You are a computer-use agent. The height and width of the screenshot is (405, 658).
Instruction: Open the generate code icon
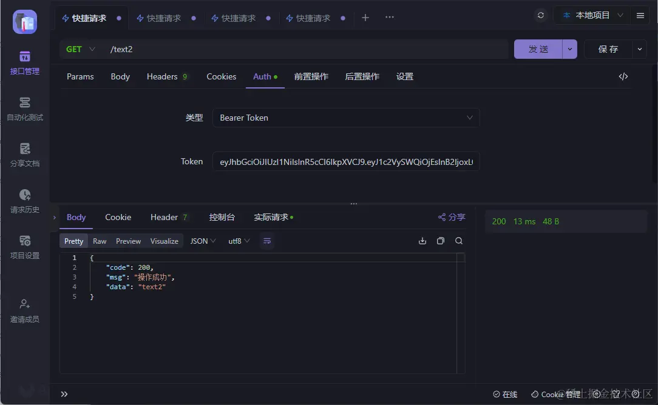pos(623,76)
